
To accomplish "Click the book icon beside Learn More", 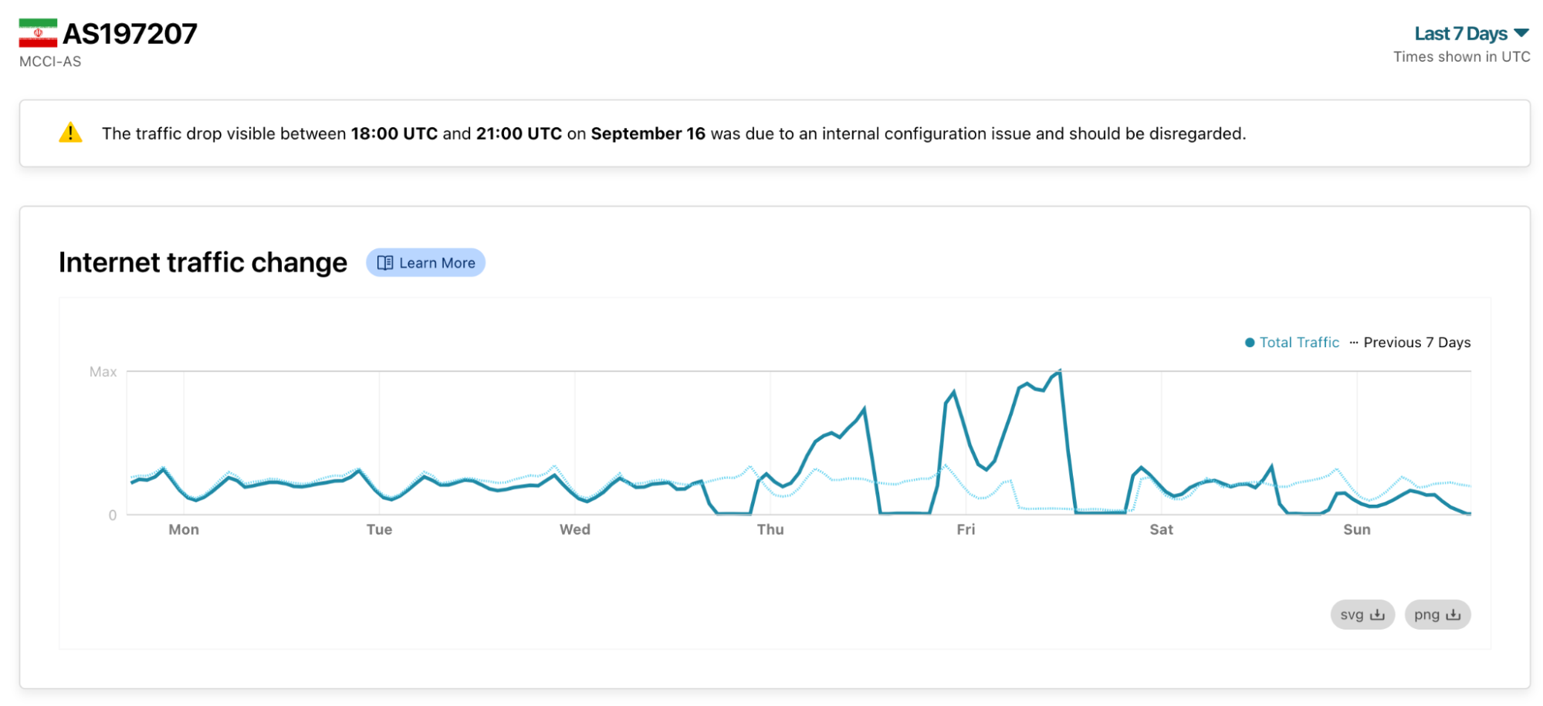I will 384,263.
